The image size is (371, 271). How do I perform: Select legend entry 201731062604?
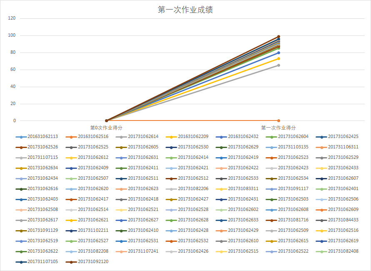[287, 137]
